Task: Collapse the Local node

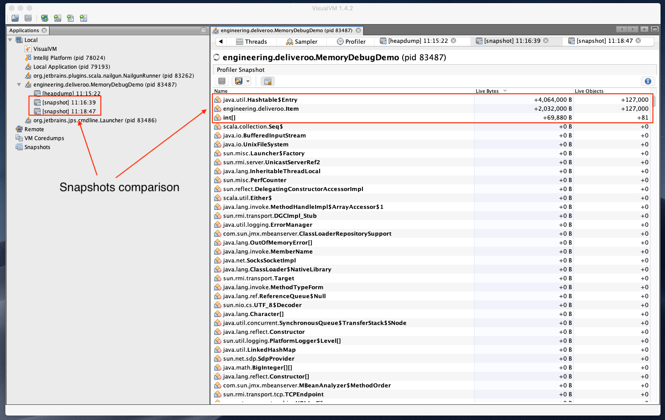Action: (x=10, y=40)
